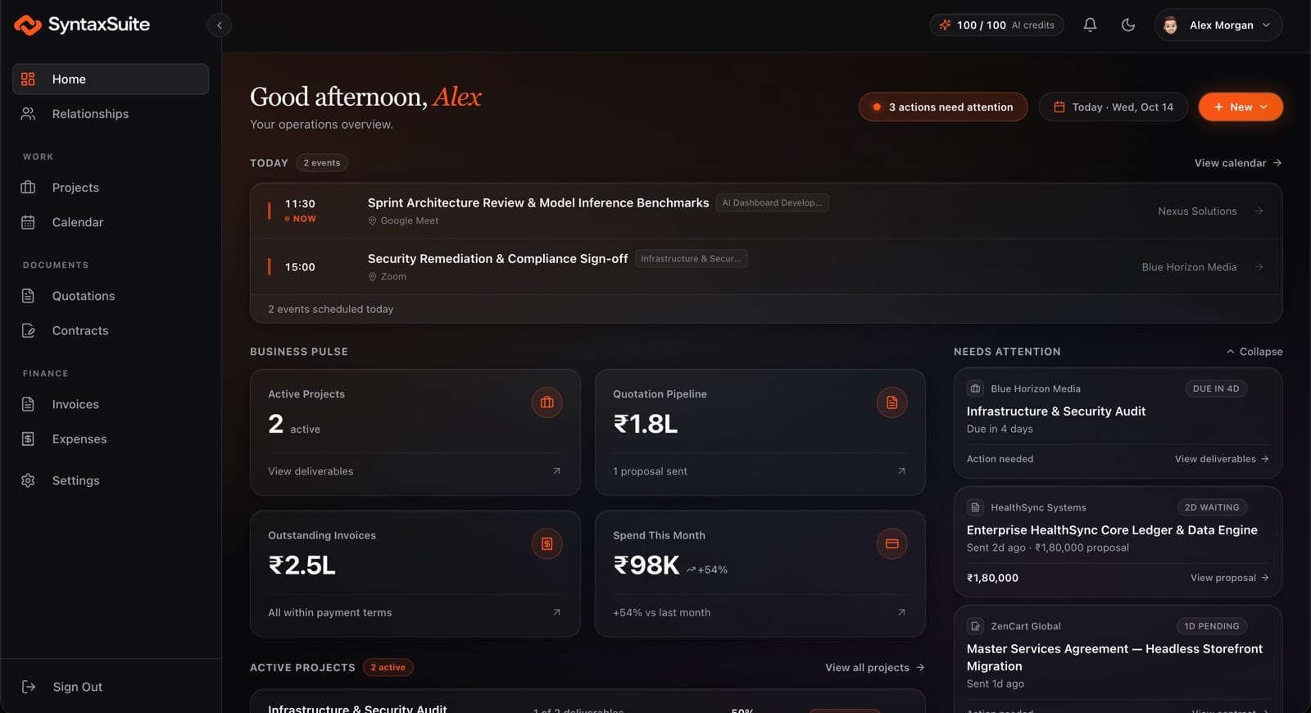Screen dimensions: 1311x713
Task: Open the Master Services Agreement card title
Action: (1114, 657)
